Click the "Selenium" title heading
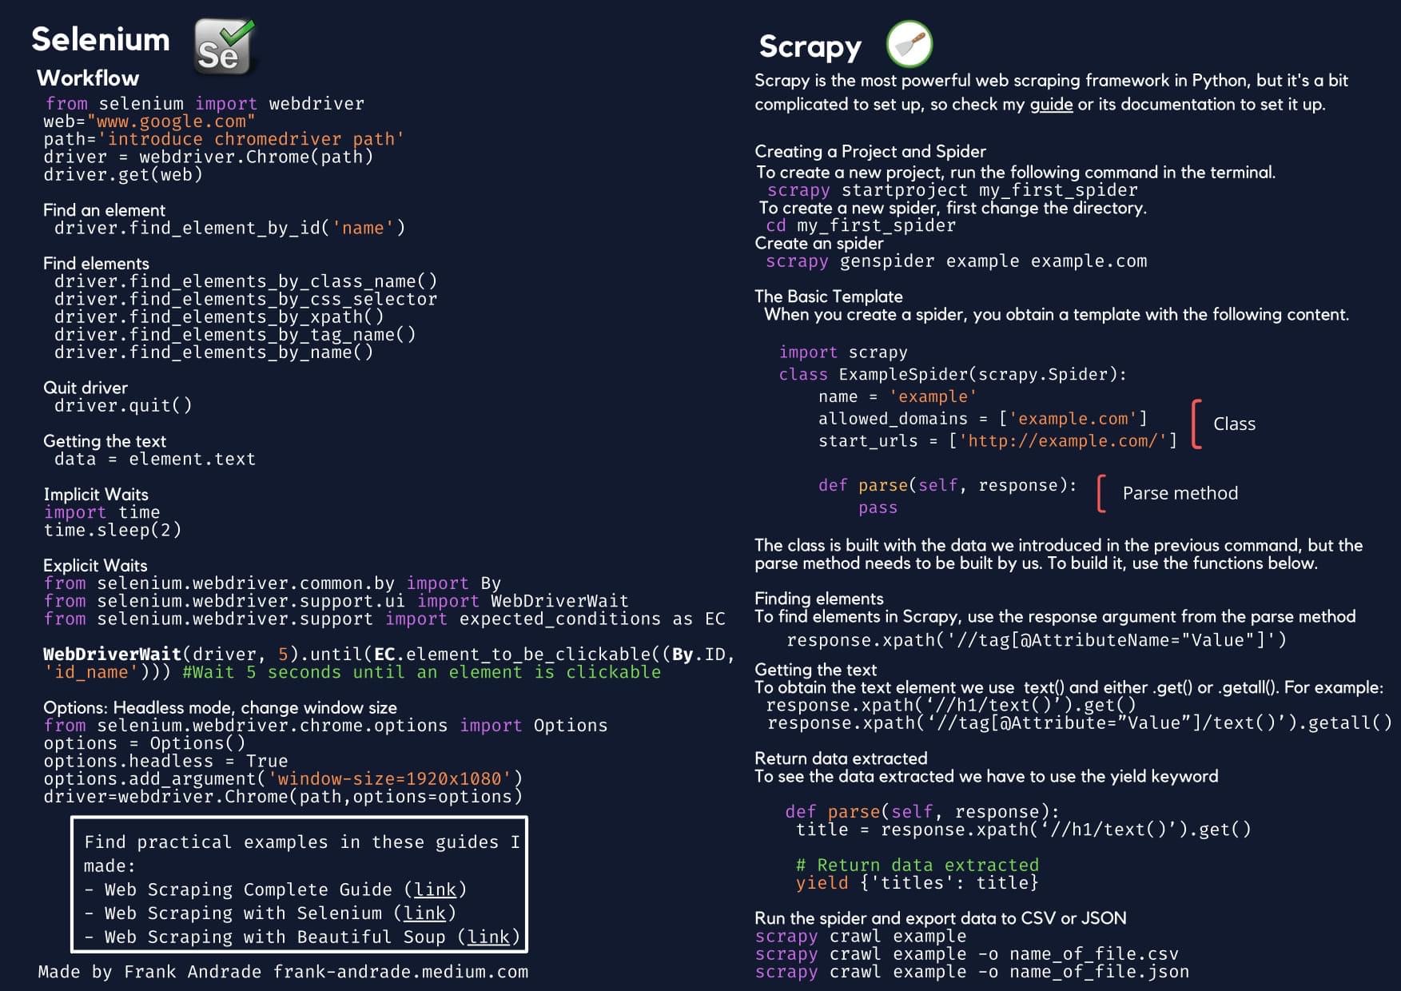This screenshot has height=991, width=1401. pyautogui.click(x=101, y=39)
